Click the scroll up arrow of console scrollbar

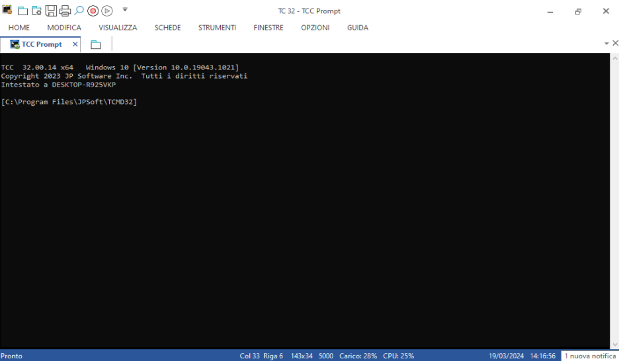tap(614, 58)
